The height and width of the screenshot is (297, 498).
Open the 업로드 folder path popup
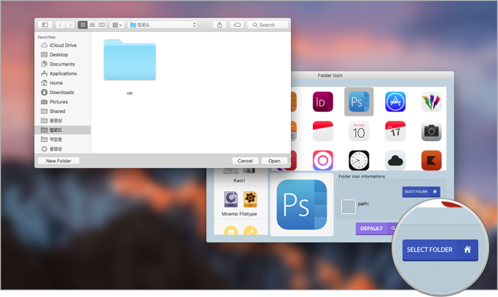pos(163,25)
